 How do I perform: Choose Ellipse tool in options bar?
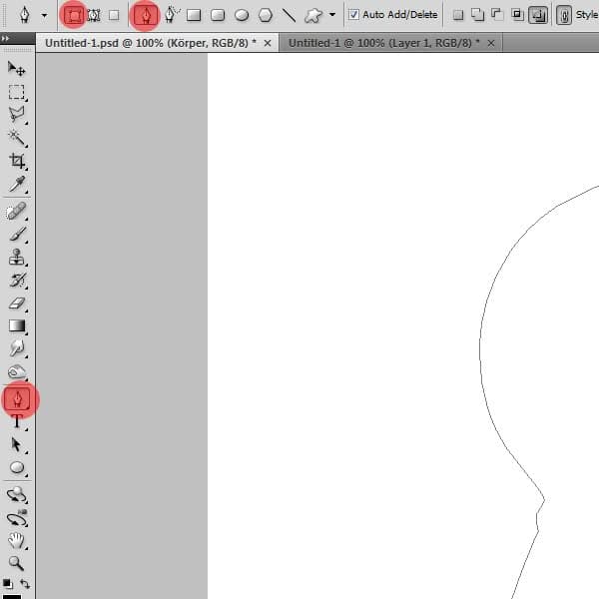(x=242, y=15)
